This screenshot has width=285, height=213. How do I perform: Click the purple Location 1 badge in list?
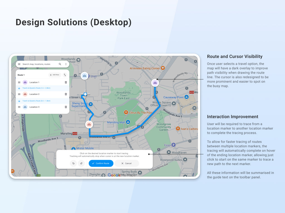25,82
